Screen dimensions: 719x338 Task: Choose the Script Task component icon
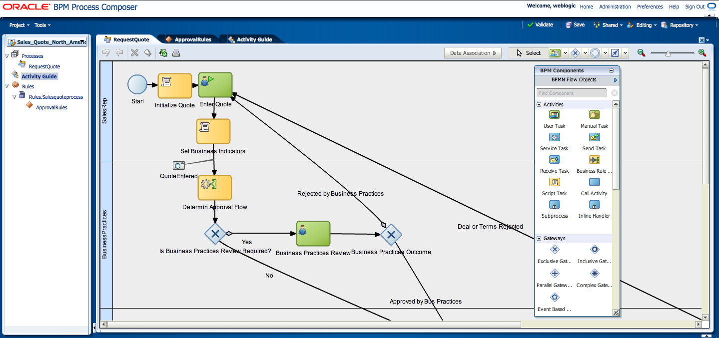tap(554, 182)
